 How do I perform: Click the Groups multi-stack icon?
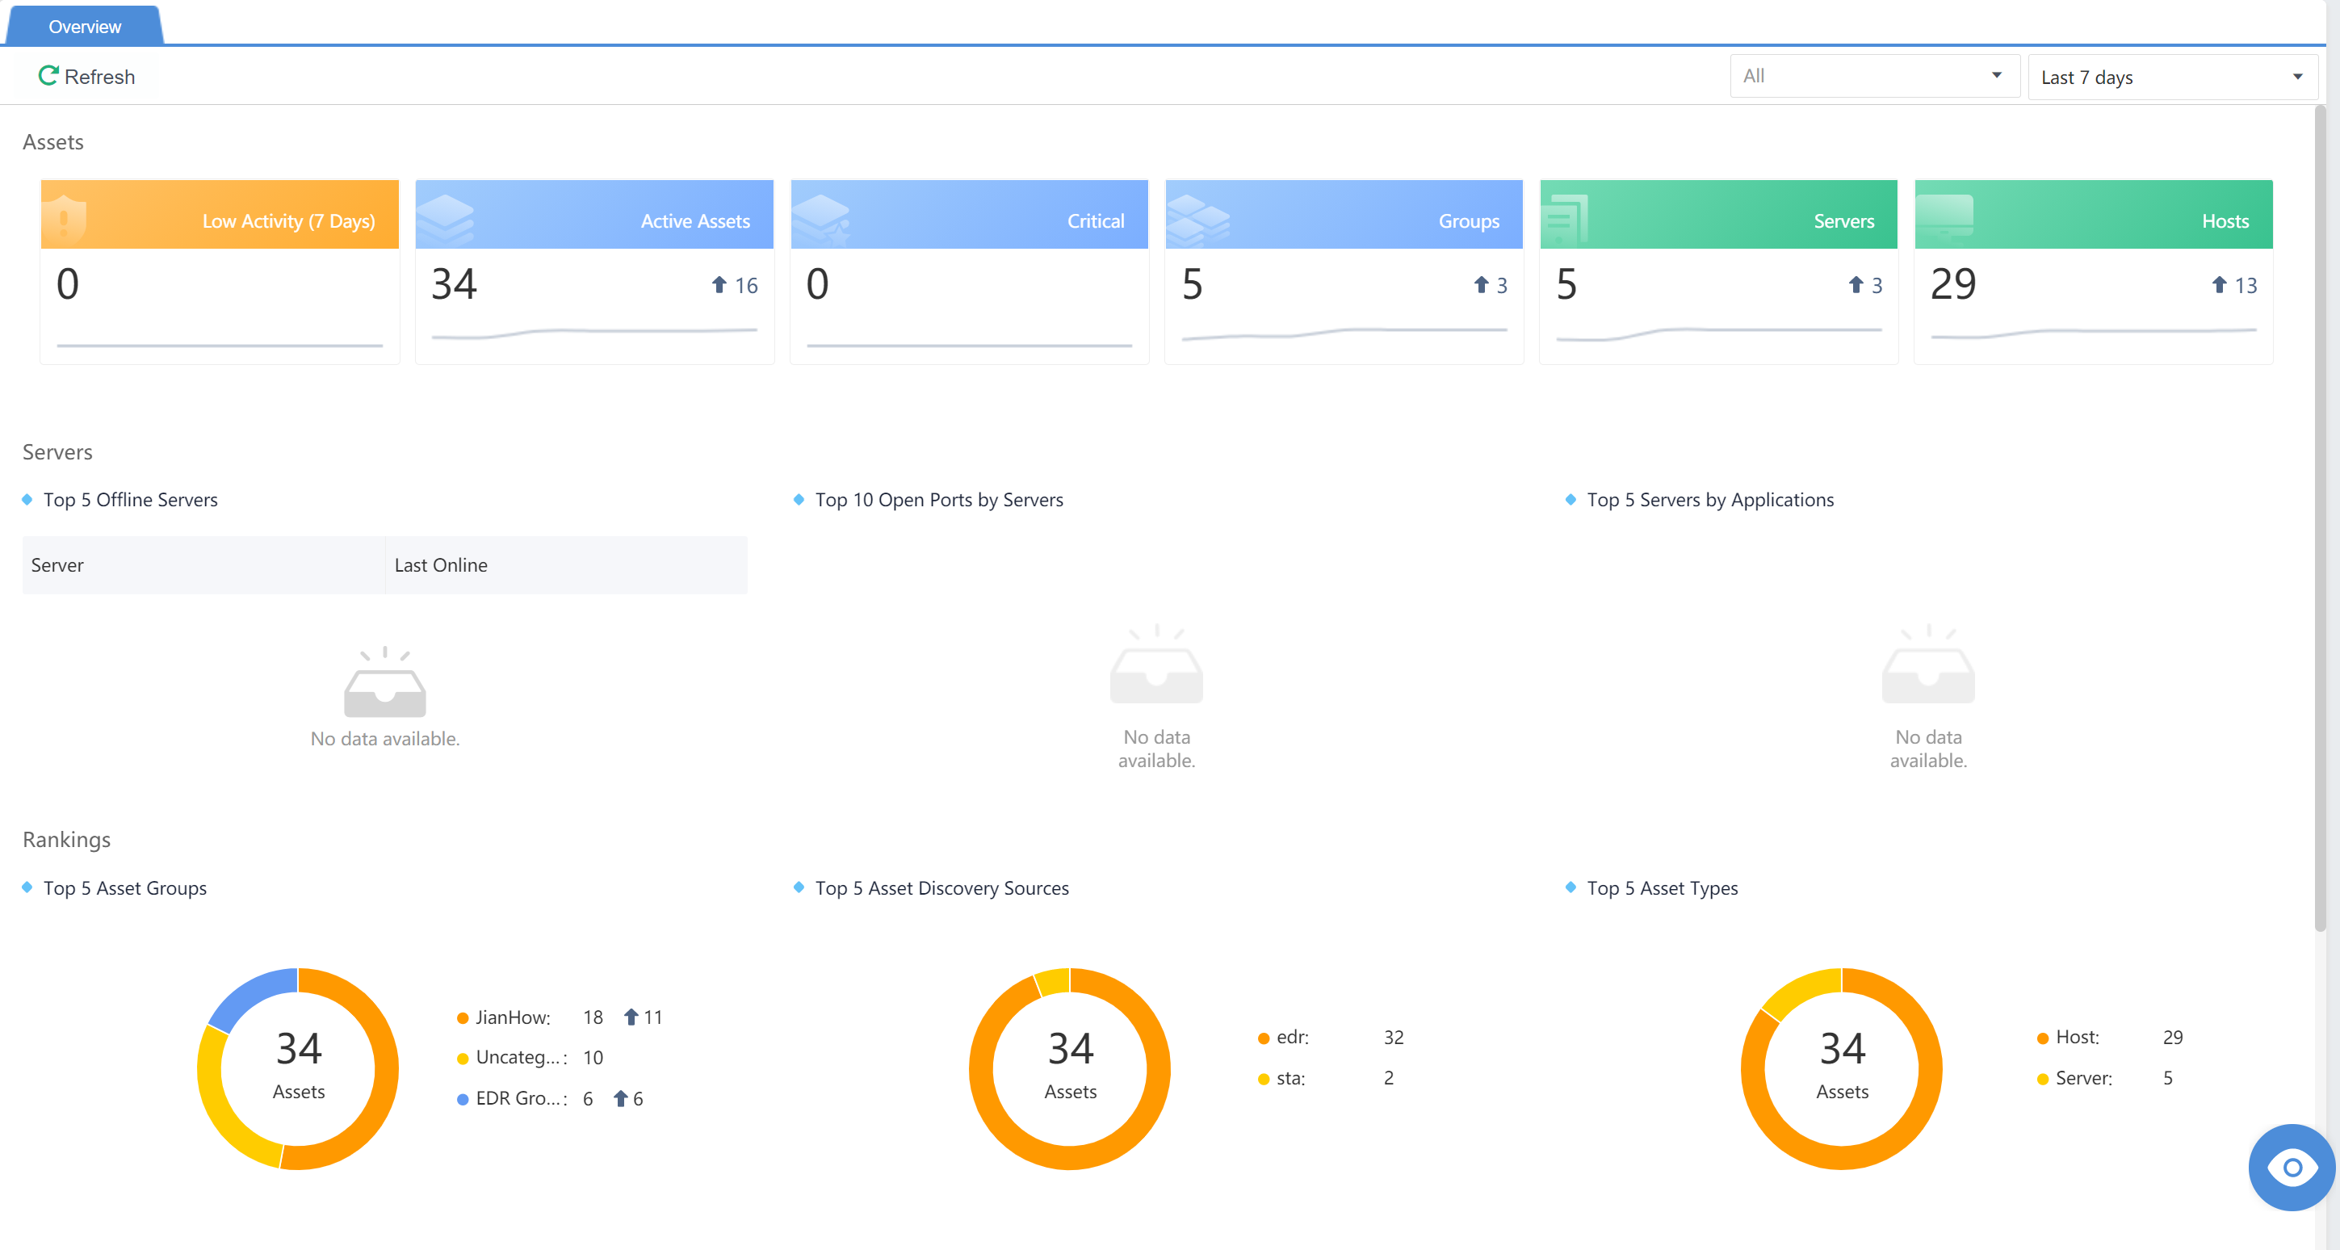[x=1197, y=220]
